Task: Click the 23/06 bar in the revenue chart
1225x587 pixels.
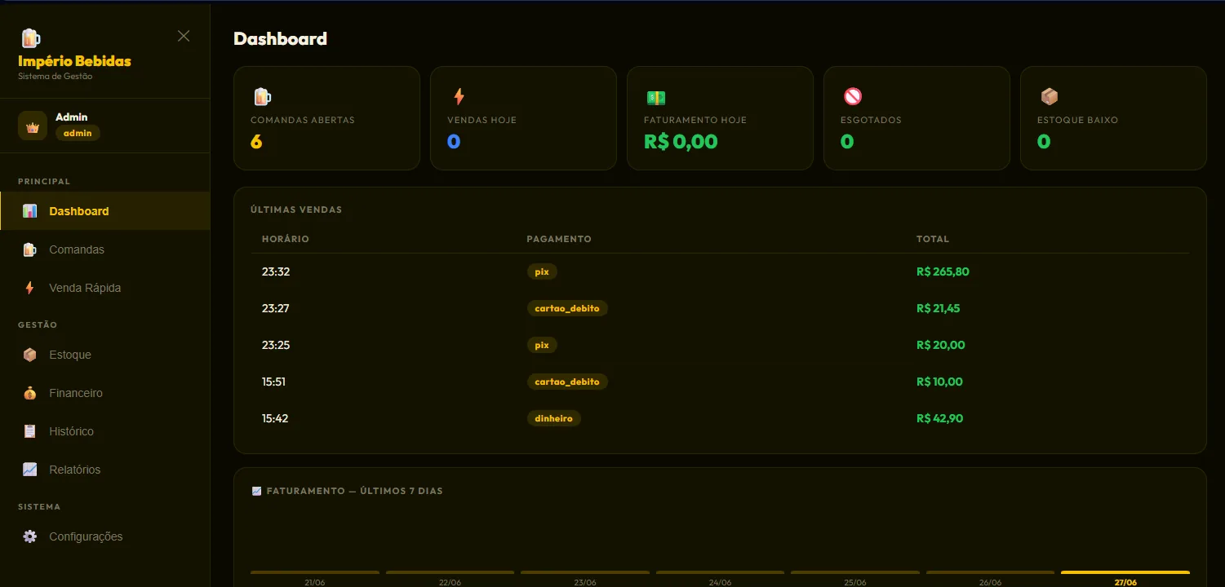Action: pos(585,573)
